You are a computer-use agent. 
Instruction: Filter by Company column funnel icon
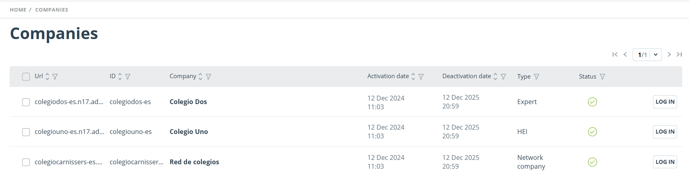coord(209,77)
